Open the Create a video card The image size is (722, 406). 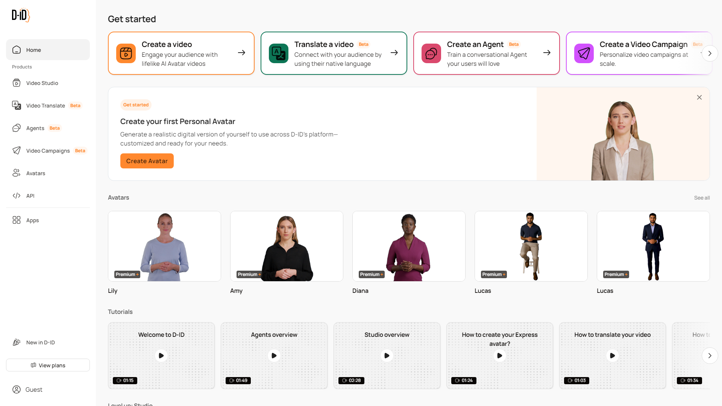click(x=181, y=53)
